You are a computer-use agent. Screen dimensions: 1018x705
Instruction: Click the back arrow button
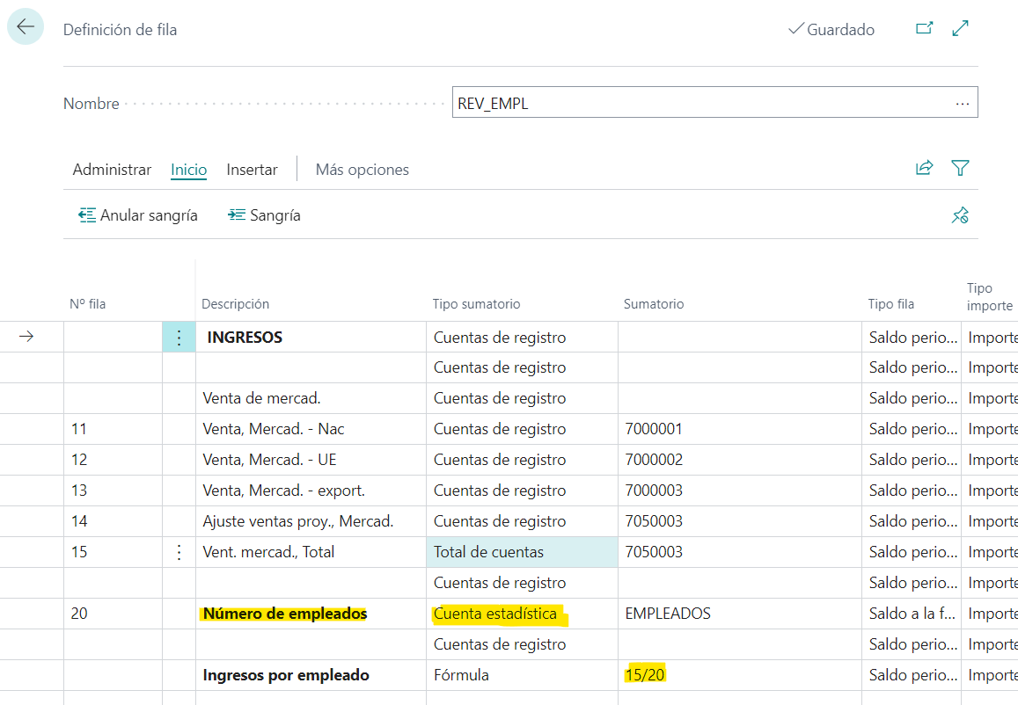tap(26, 27)
